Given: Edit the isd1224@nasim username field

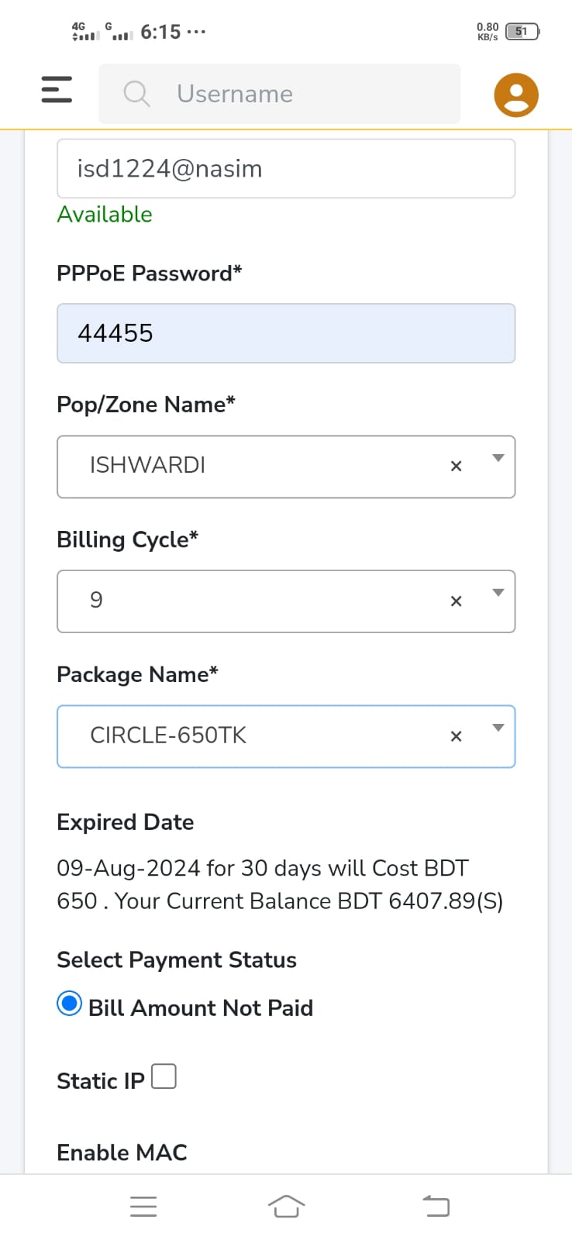Looking at the screenshot, I should pyautogui.click(x=286, y=168).
